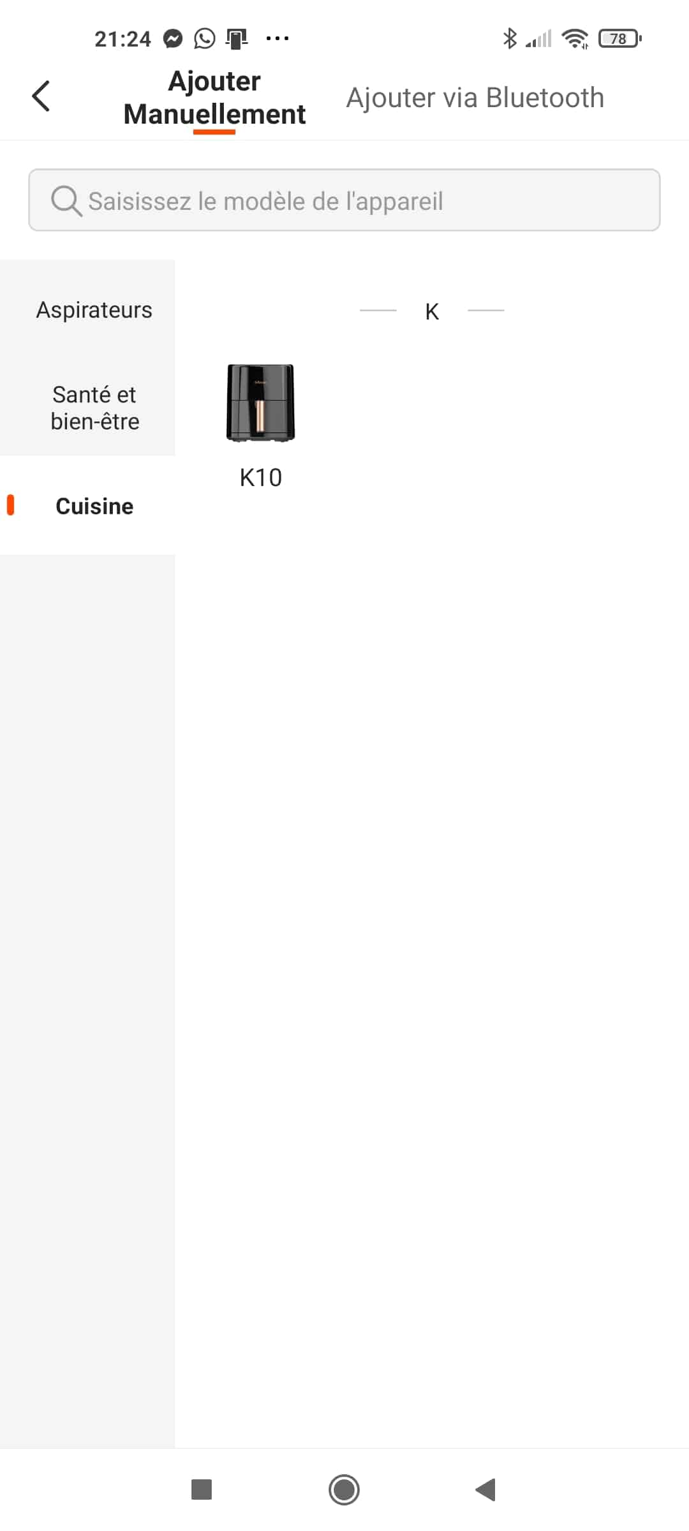Image resolution: width=689 pixels, height=1531 pixels.
Task: Open the three-dots notification overflow
Action: tap(278, 39)
